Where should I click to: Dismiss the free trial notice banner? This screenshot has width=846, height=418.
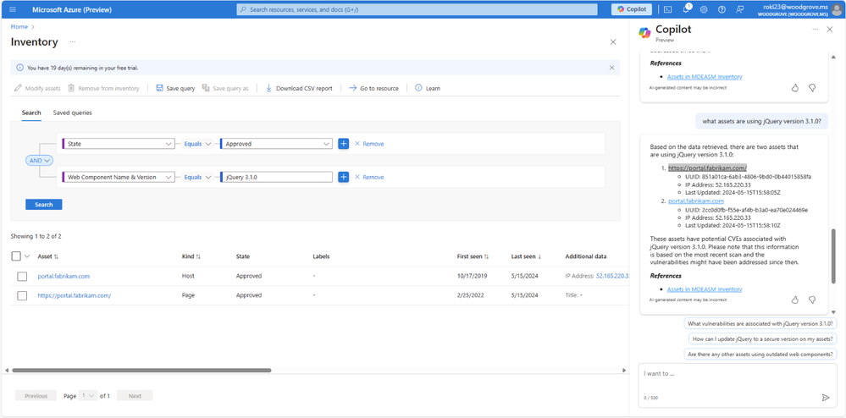pyautogui.click(x=611, y=68)
